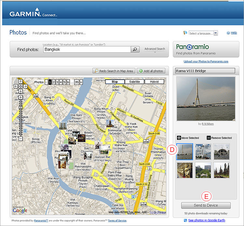Pan the map right
The image size is (244, 226).
point(25,86)
